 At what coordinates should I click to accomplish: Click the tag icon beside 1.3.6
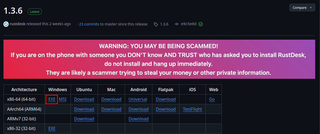coord(156,24)
